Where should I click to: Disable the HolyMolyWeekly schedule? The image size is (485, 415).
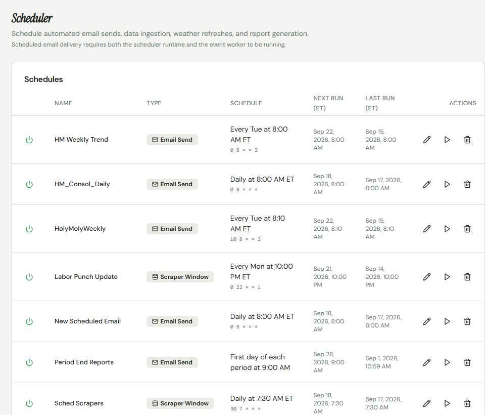tap(29, 229)
